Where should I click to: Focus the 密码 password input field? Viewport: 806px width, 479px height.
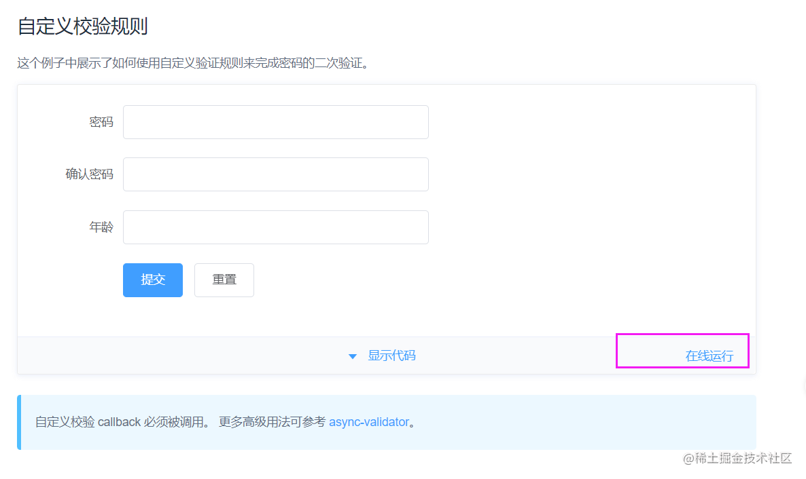275,121
